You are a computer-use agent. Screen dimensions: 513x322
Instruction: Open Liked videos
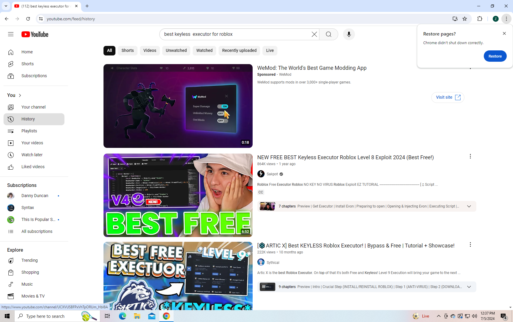click(34, 167)
